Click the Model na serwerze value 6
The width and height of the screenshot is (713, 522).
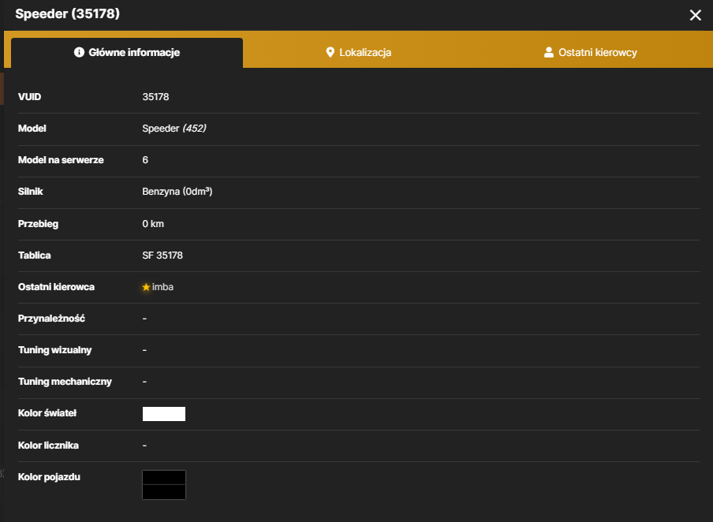[x=145, y=160]
